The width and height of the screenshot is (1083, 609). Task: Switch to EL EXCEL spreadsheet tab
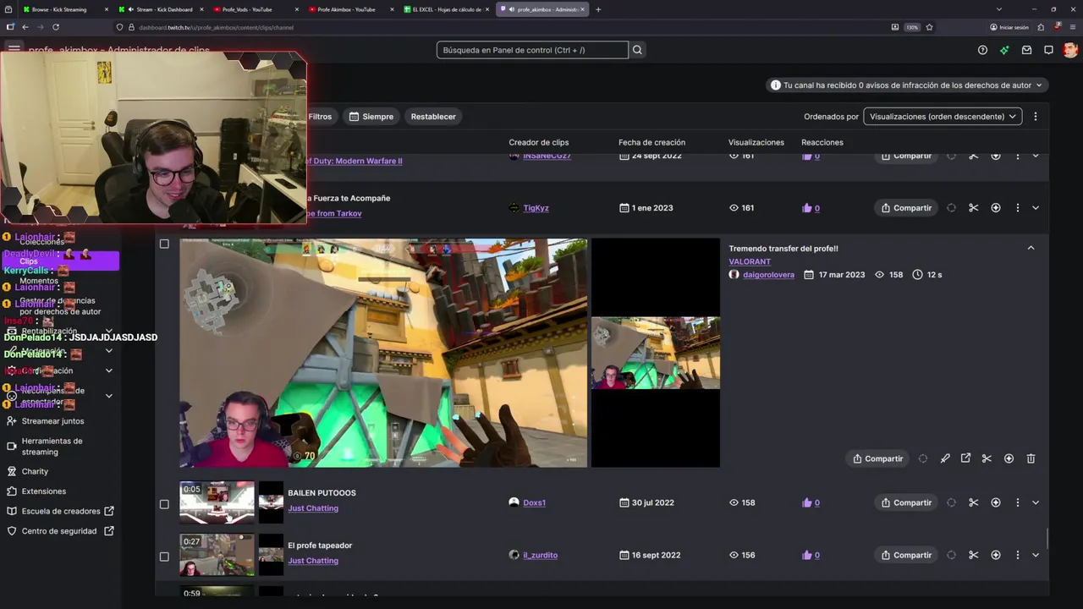[446, 9]
